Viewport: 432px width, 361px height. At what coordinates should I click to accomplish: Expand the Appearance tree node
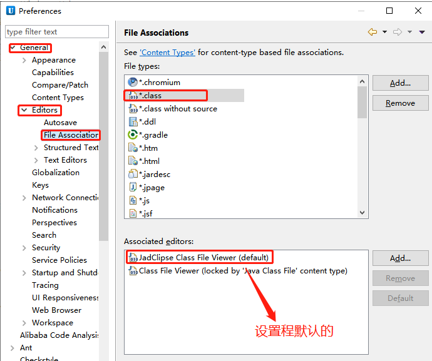[x=24, y=60]
